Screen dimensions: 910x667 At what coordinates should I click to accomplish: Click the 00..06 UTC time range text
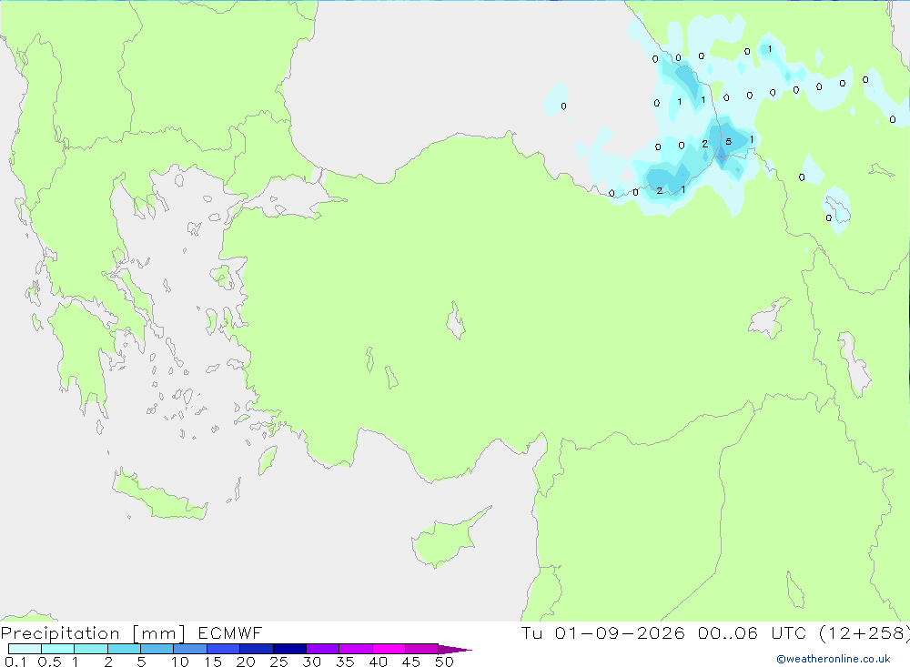(753, 632)
